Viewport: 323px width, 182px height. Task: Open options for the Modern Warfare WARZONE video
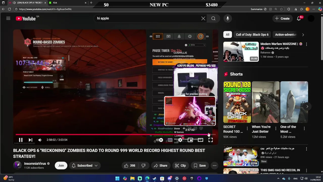click(x=306, y=44)
